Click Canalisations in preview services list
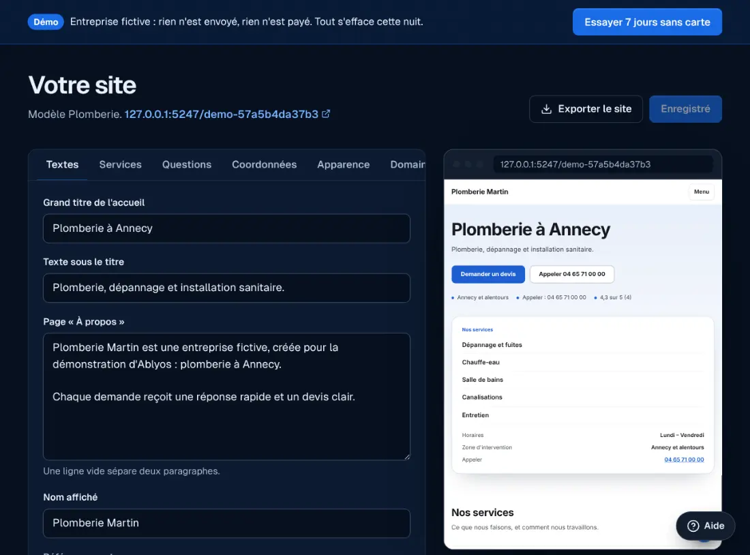This screenshot has width=750, height=555. pyautogui.click(x=481, y=397)
